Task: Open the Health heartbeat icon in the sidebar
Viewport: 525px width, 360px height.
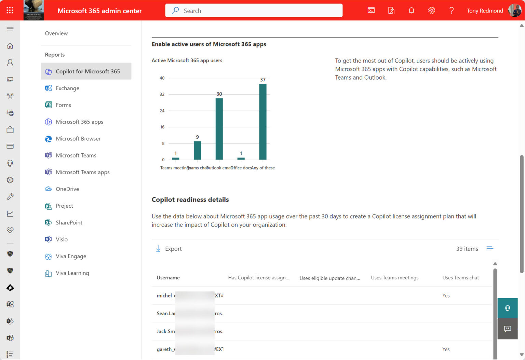Action: (10, 230)
